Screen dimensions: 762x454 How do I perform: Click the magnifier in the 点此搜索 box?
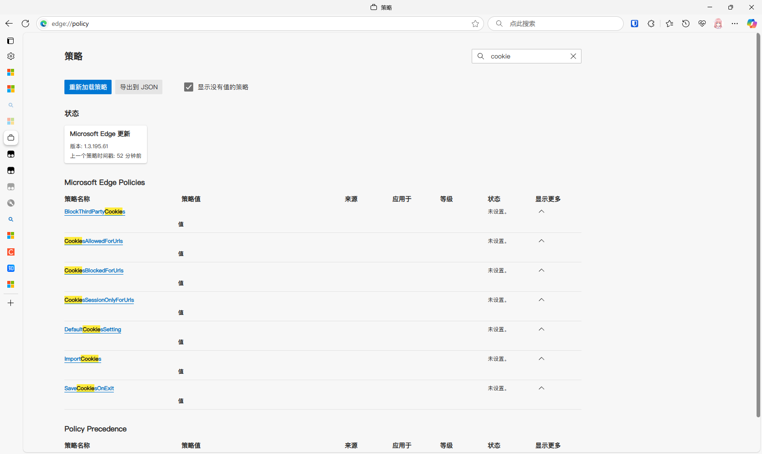pos(499,24)
